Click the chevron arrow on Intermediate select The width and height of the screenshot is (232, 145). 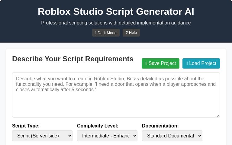(135, 136)
